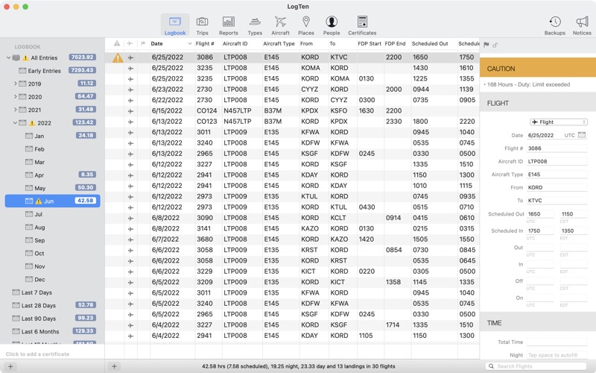The width and height of the screenshot is (596, 373).
Task: Open the Notices megaphone icon
Action: coord(582,25)
